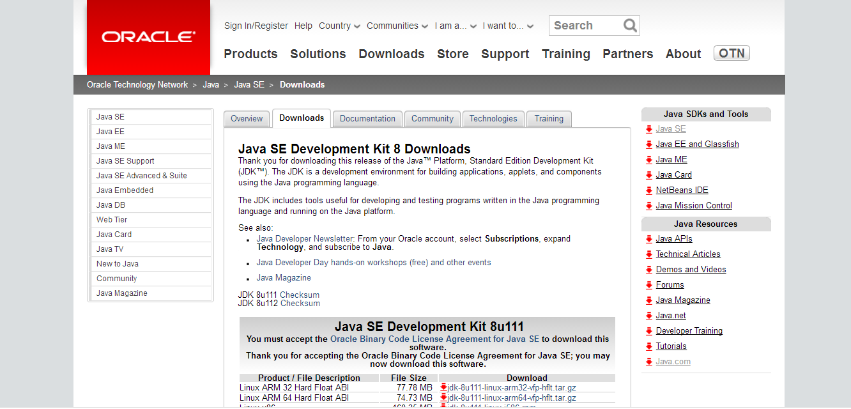The image size is (851, 409).
Task: Click NetBeans IDE link in right panel
Action: [682, 190]
